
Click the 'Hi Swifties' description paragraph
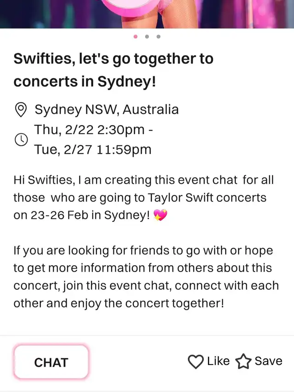tap(144, 198)
